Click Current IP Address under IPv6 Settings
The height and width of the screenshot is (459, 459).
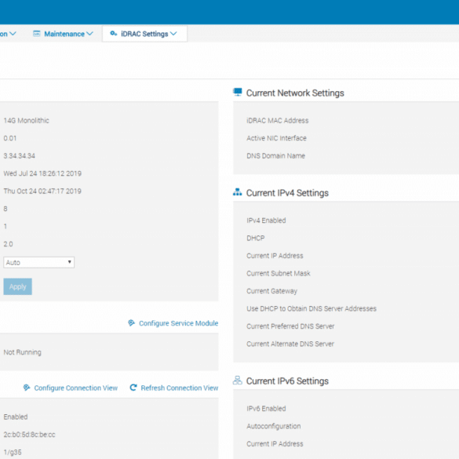coord(275,444)
